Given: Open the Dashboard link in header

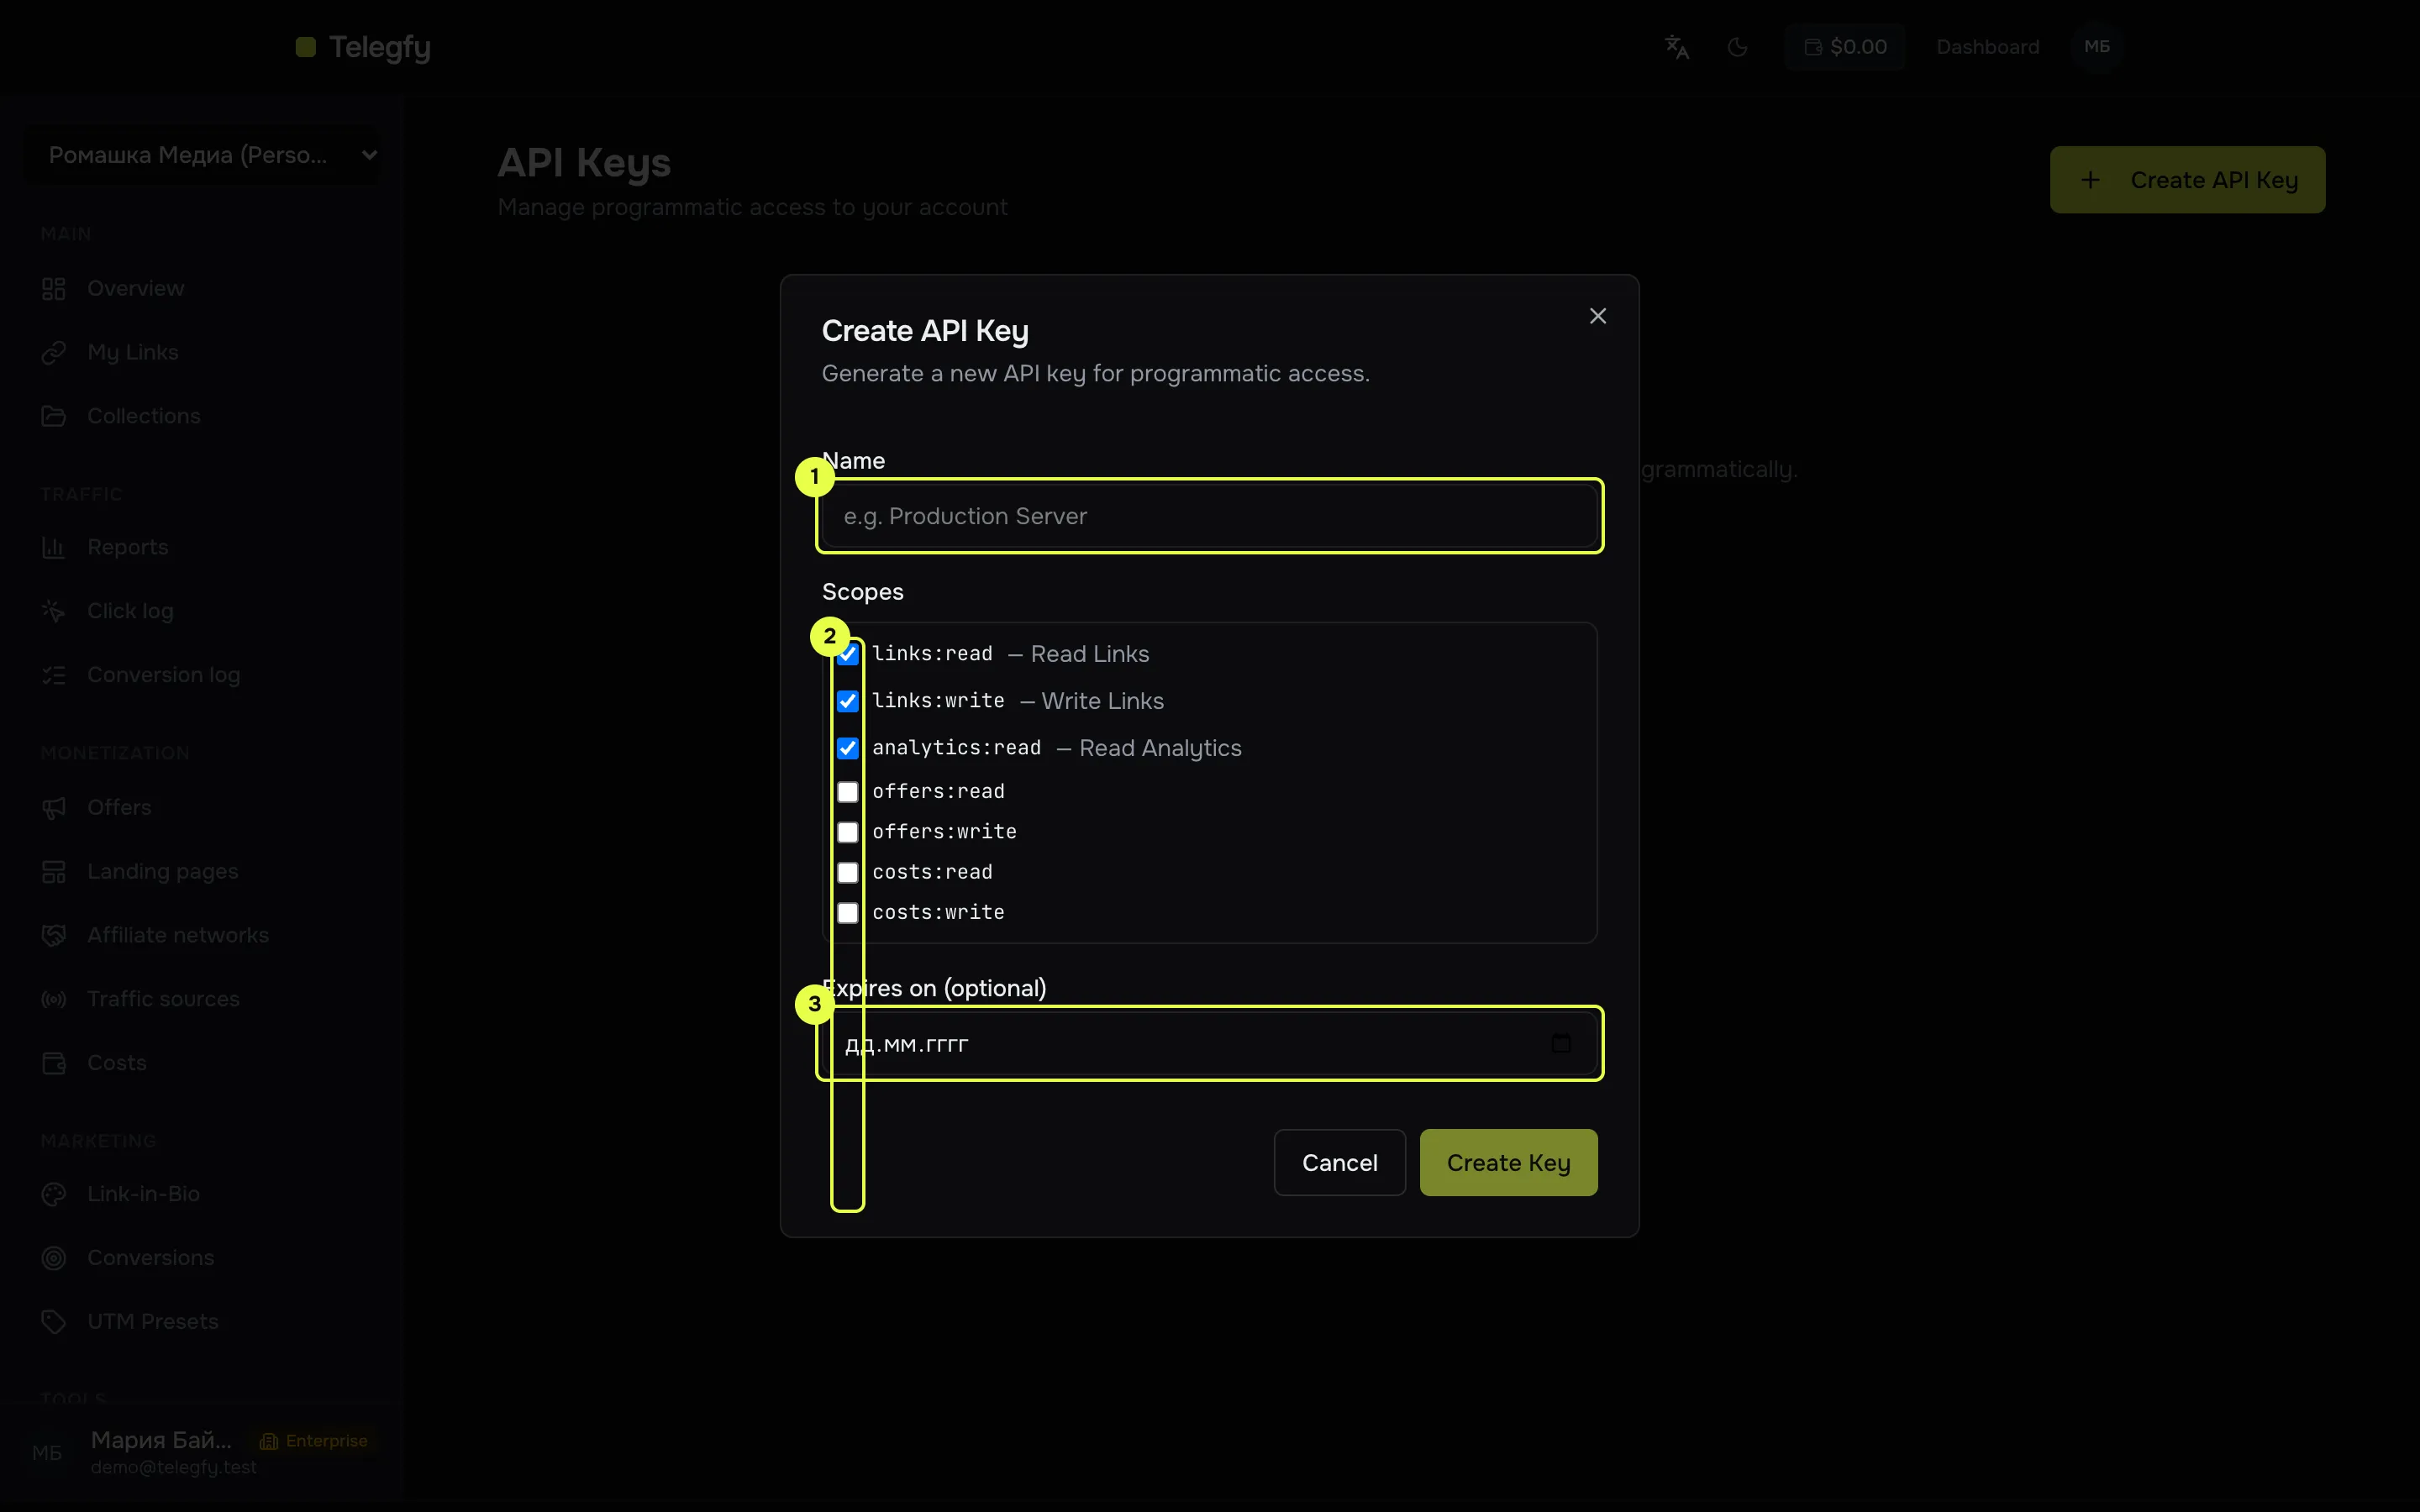Looking at the screenshot, I should click(1987, 47).
